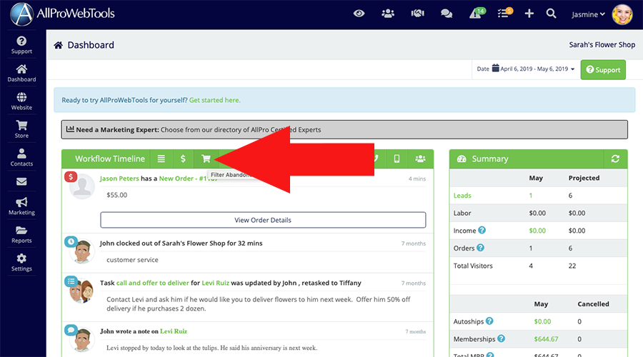Image resolution: width=643 pixels, height=357 pixels.
Task: Open the Jason Peters link
Action: click(119, 178)
